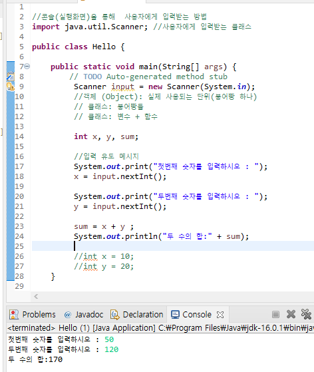314x372 pixels.
Task: Click the class name 'Hello' on line 5
Action: [104, 47]
